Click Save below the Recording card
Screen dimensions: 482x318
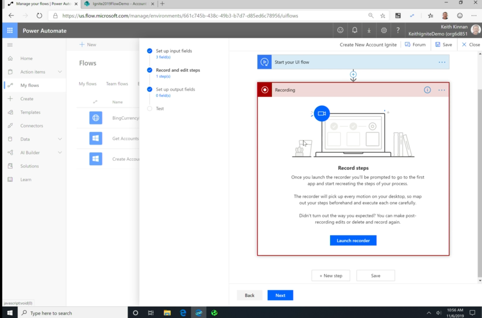pos(376,276)
